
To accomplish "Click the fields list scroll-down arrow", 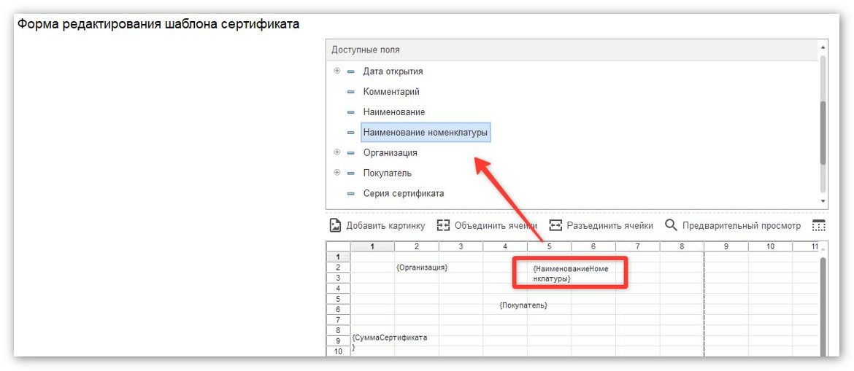I will 823,202.
